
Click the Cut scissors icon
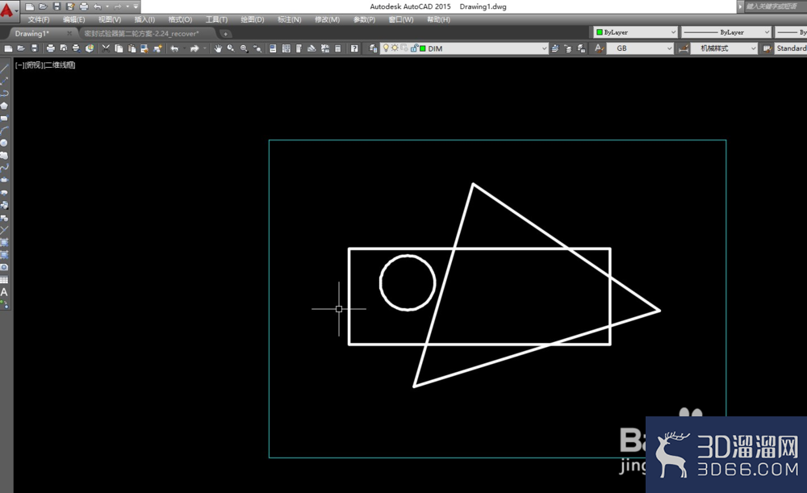[x=106, y=48]
